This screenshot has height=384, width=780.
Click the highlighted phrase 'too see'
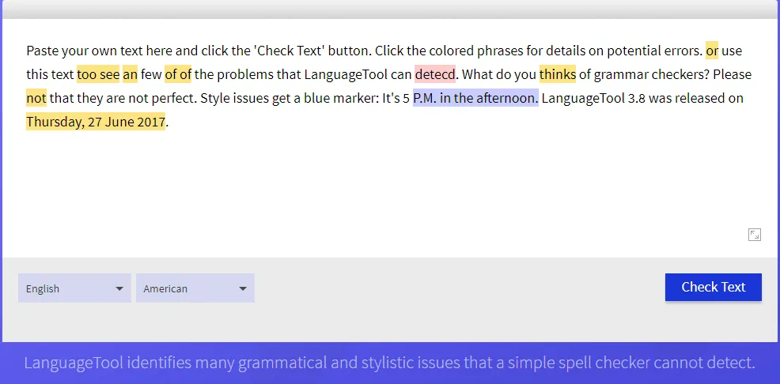click(98, 74)
